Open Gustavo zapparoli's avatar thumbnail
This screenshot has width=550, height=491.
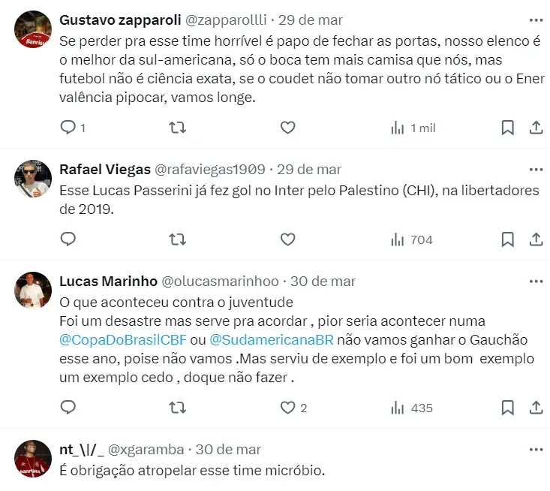click(x=33, y=29)
